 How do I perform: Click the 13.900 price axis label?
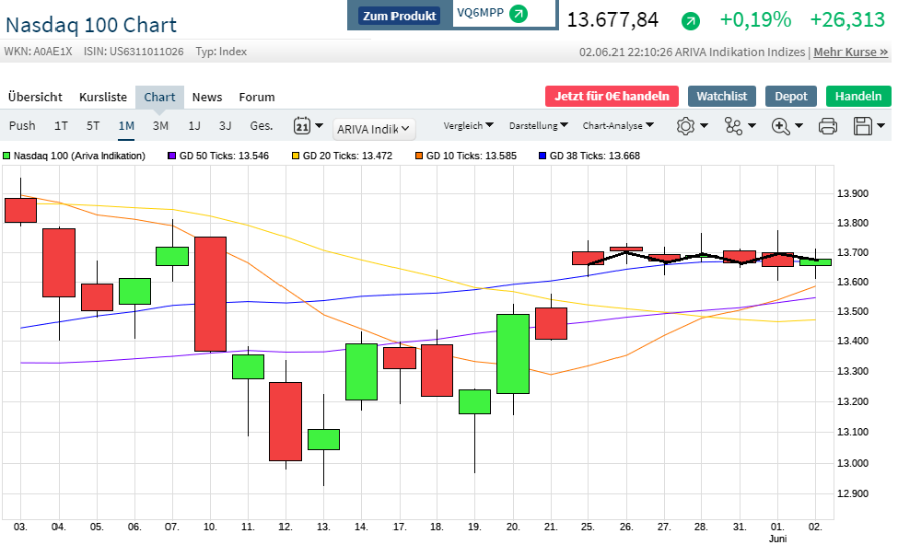point(853,193)
